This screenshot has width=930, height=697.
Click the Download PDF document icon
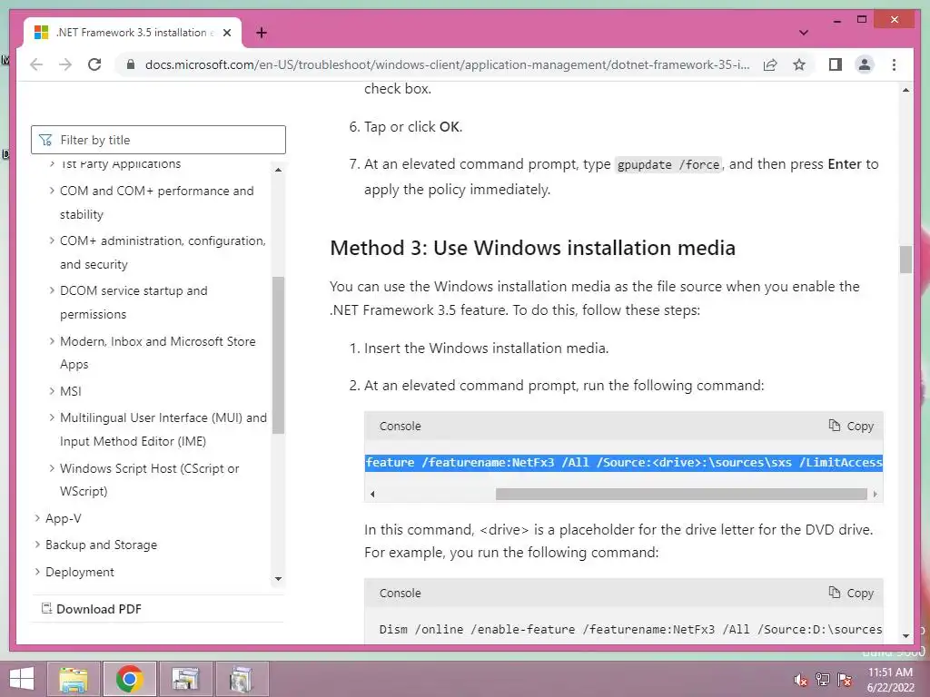pos(46,608)
